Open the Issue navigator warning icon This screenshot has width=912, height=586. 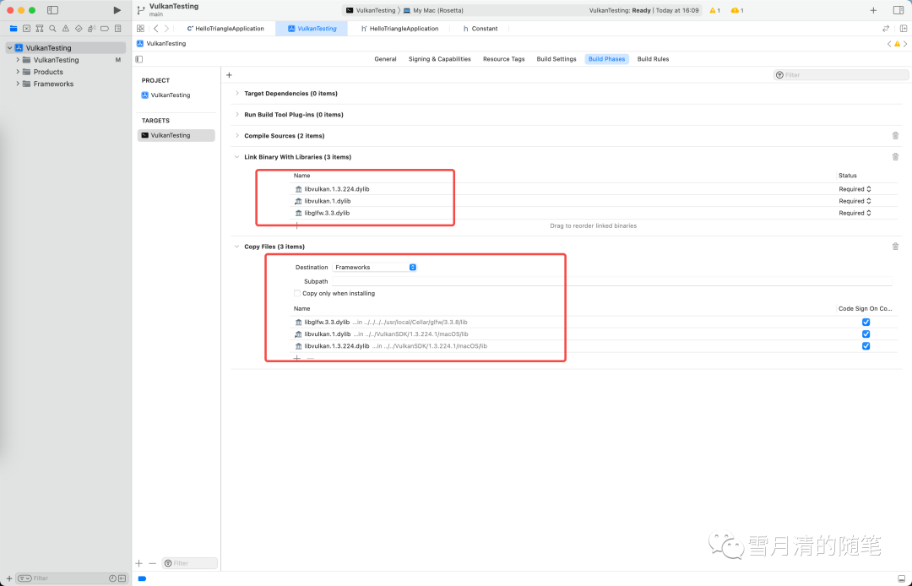point(66,29)
